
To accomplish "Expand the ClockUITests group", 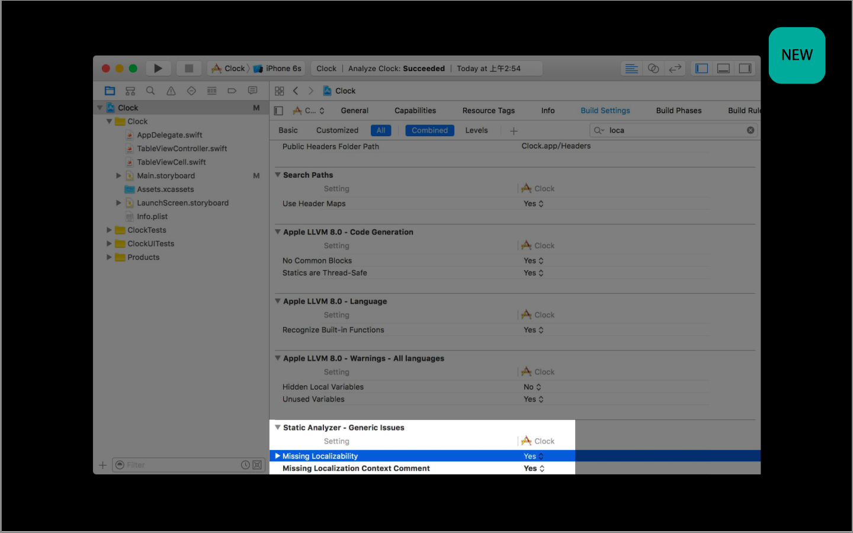I will (x=109, y=244).
